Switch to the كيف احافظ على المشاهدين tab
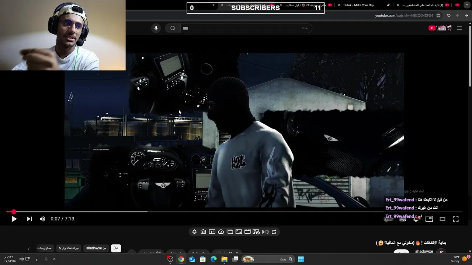This screenshot has height=265, width=472. click(422, 5)
